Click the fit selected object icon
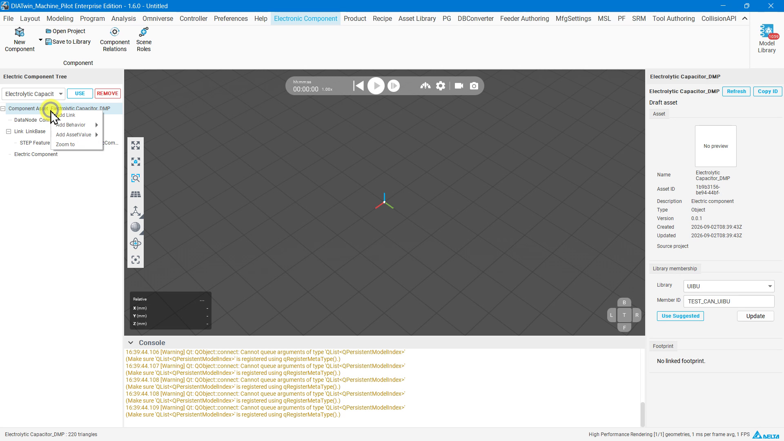 pyautogui.click(x=136, y=162)
